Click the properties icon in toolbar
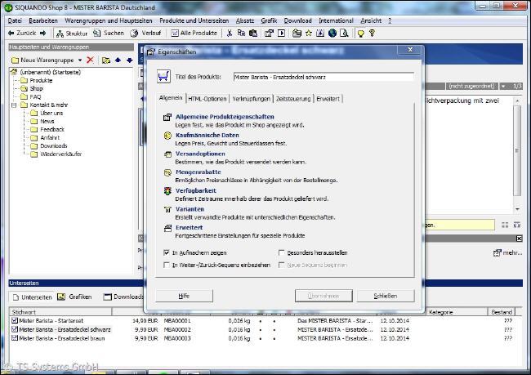Image resolution: width=531 pixels, height=375 pixels. pos(270,33)
